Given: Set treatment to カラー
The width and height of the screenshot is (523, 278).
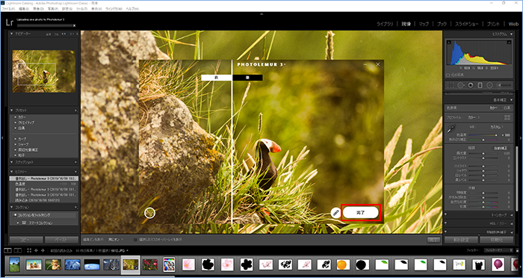Looking at the screenshot, I should pyautogui.click(x=493, y=108).
